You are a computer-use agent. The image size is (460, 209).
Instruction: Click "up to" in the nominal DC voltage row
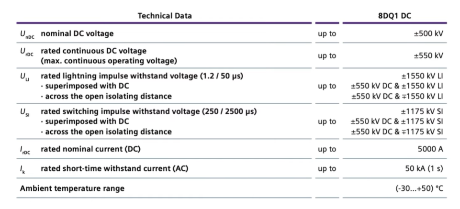(x=327, y=33)
